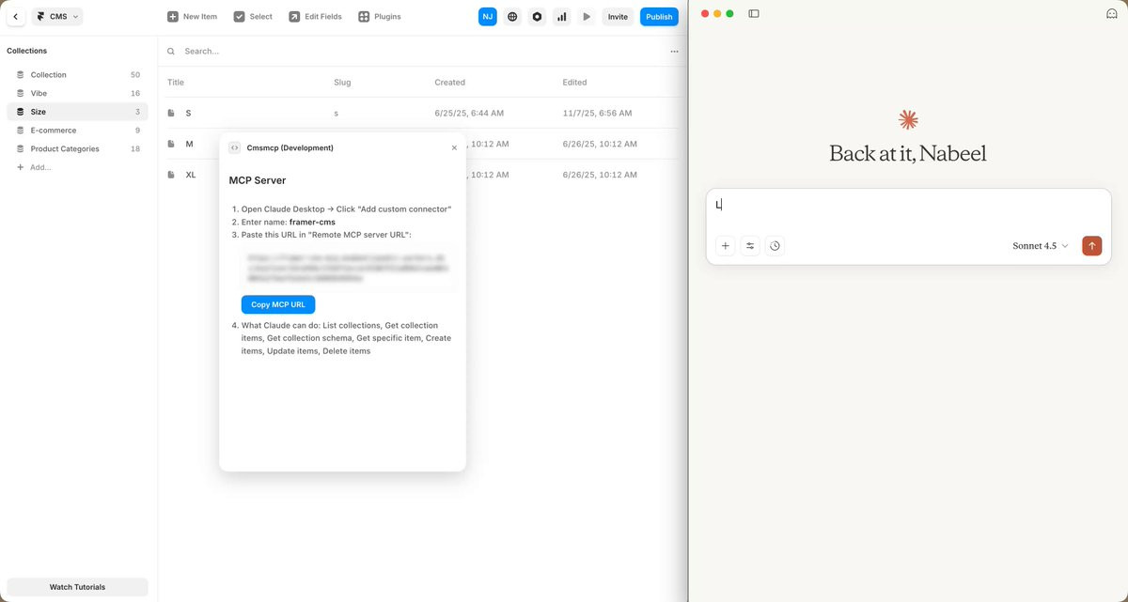
Task: Click the yellow minimize button in the Claude window
Action: point(717,14)
